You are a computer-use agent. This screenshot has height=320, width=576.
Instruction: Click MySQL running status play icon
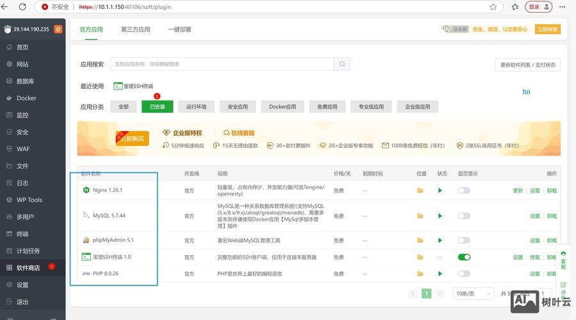[x=440, y=216]
